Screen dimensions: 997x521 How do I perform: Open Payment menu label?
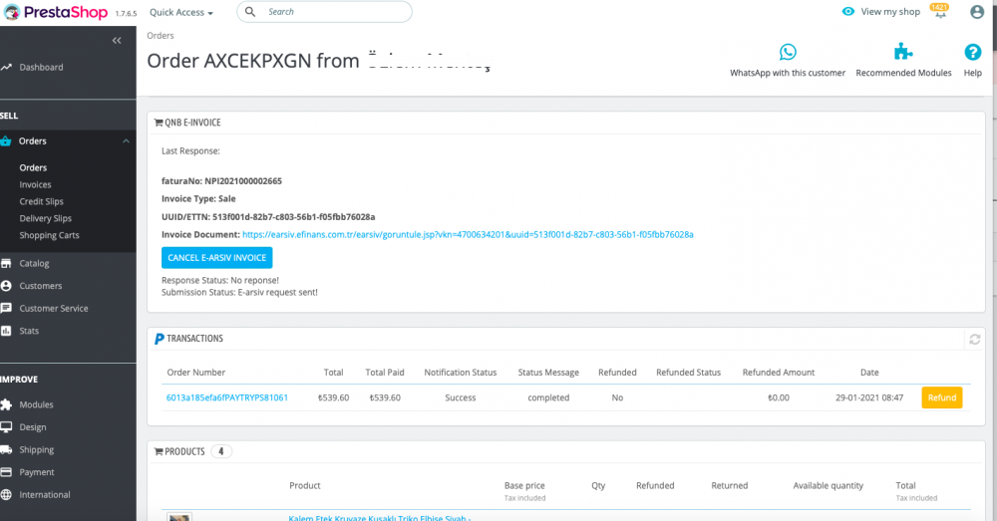click(x=37, y=472)
